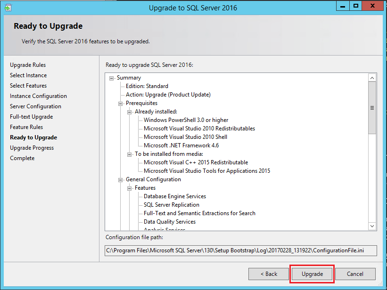Maximize the setup window

(x=356, y=6)
